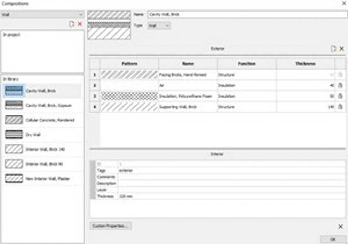The image size is (348, 244).
Task: Click the lock icon on the Air row
Action: [x=340, y=85]
